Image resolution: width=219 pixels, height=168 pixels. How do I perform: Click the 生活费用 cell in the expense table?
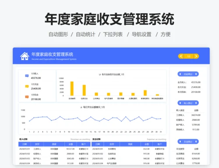[x=112, y=149]
